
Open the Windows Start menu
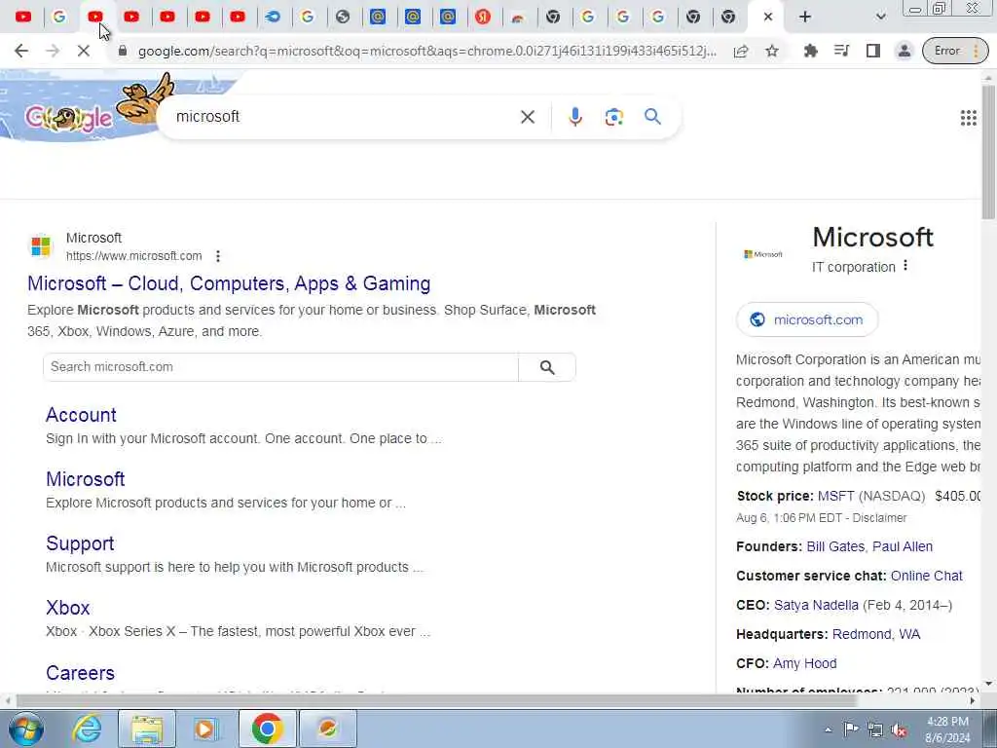click(25, 729)
